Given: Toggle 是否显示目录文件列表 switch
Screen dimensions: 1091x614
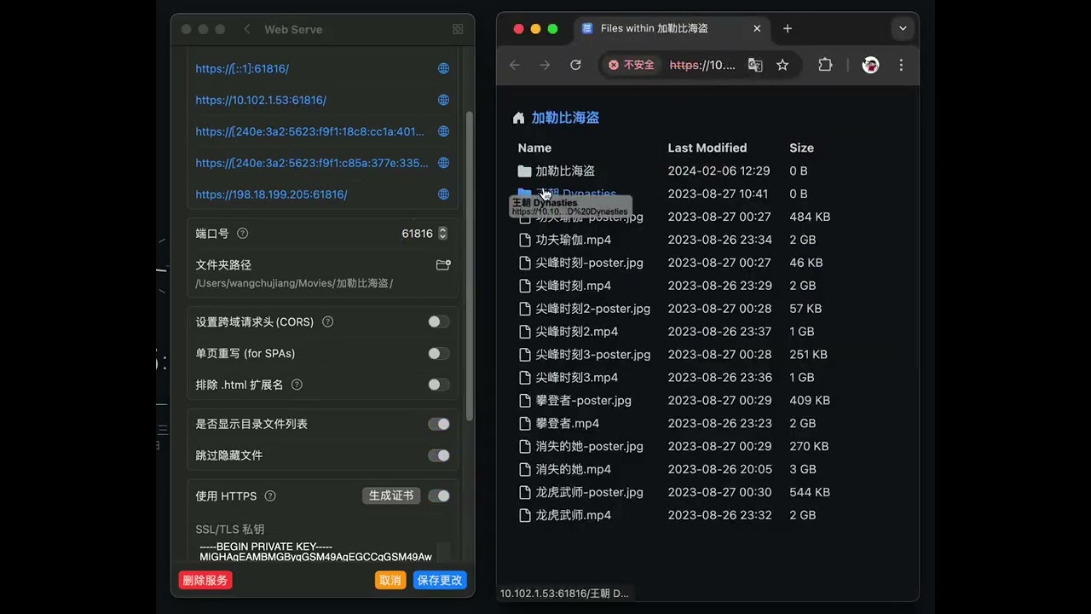Looking at the screenshot, I should [x=439, y=424].
